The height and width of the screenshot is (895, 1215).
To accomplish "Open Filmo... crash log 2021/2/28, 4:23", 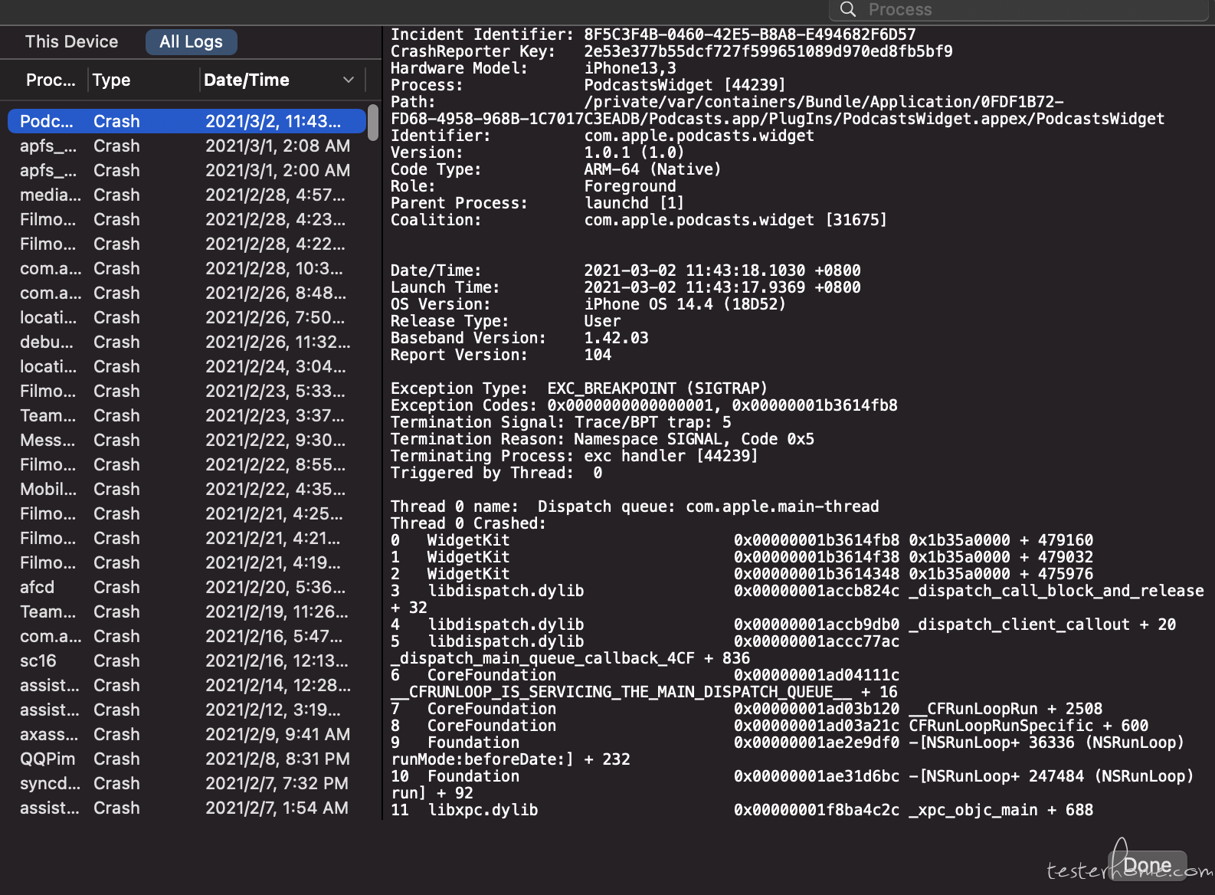I will click(187, 219).
